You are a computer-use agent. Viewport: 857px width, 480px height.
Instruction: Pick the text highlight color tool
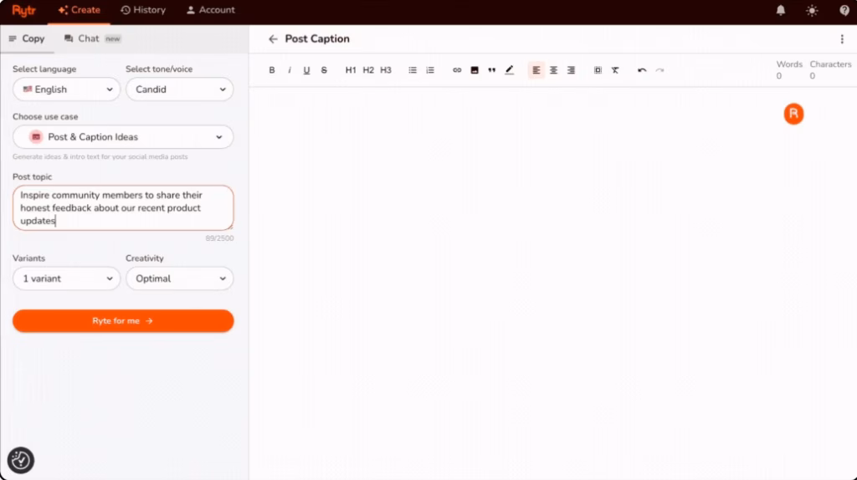(509, 70)
